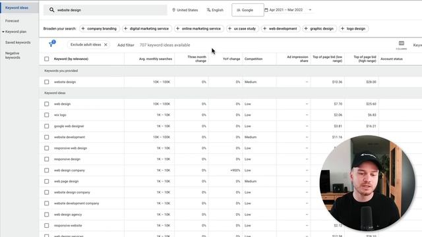
Task: Change the English language setting
Action: pyautogui.click(x=215, y=10)
